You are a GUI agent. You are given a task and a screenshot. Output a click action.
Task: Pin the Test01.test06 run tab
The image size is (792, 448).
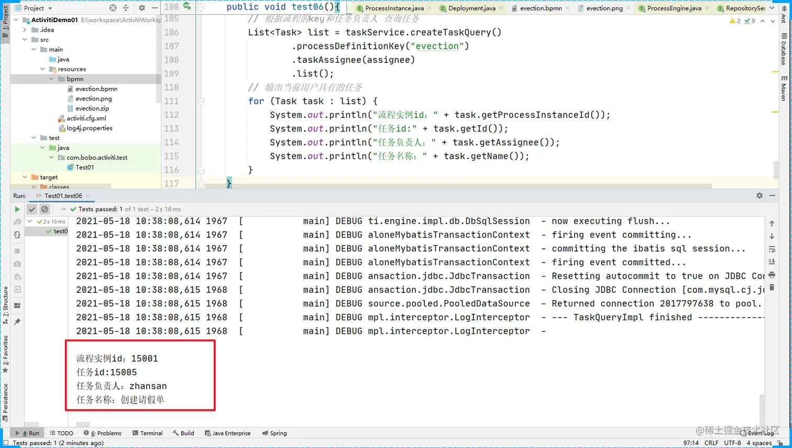[17, 322]
